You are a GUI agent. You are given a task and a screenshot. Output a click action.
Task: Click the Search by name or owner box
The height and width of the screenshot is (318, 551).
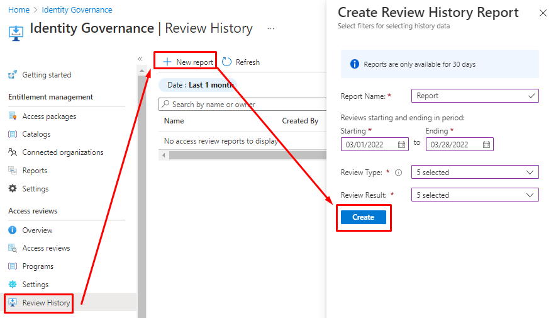click(x=242, y=105)
